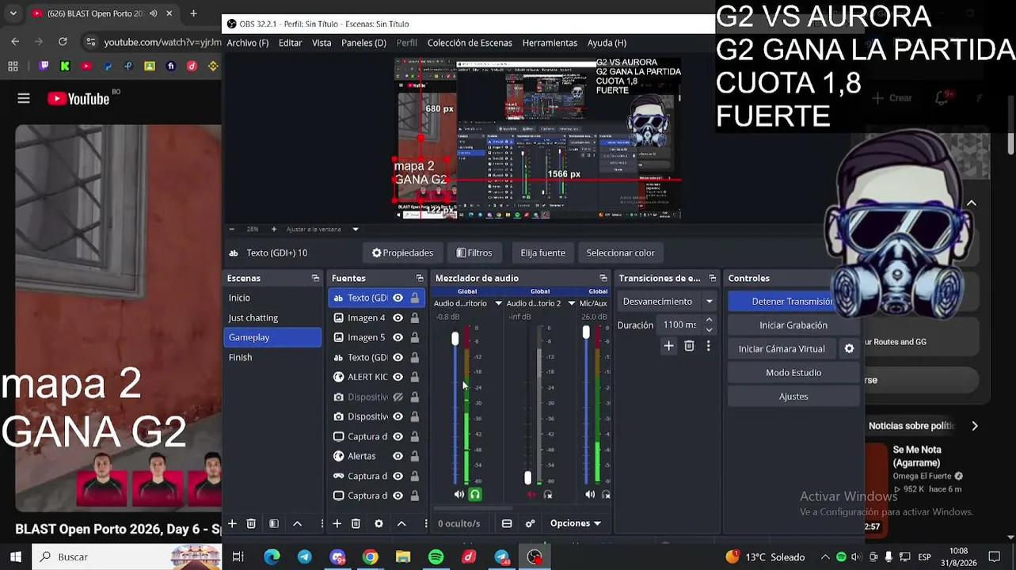Open Filtros for the selected source
Viewport: 1016px width, 570px height.
pyautogui.click(x=474, y=253)
